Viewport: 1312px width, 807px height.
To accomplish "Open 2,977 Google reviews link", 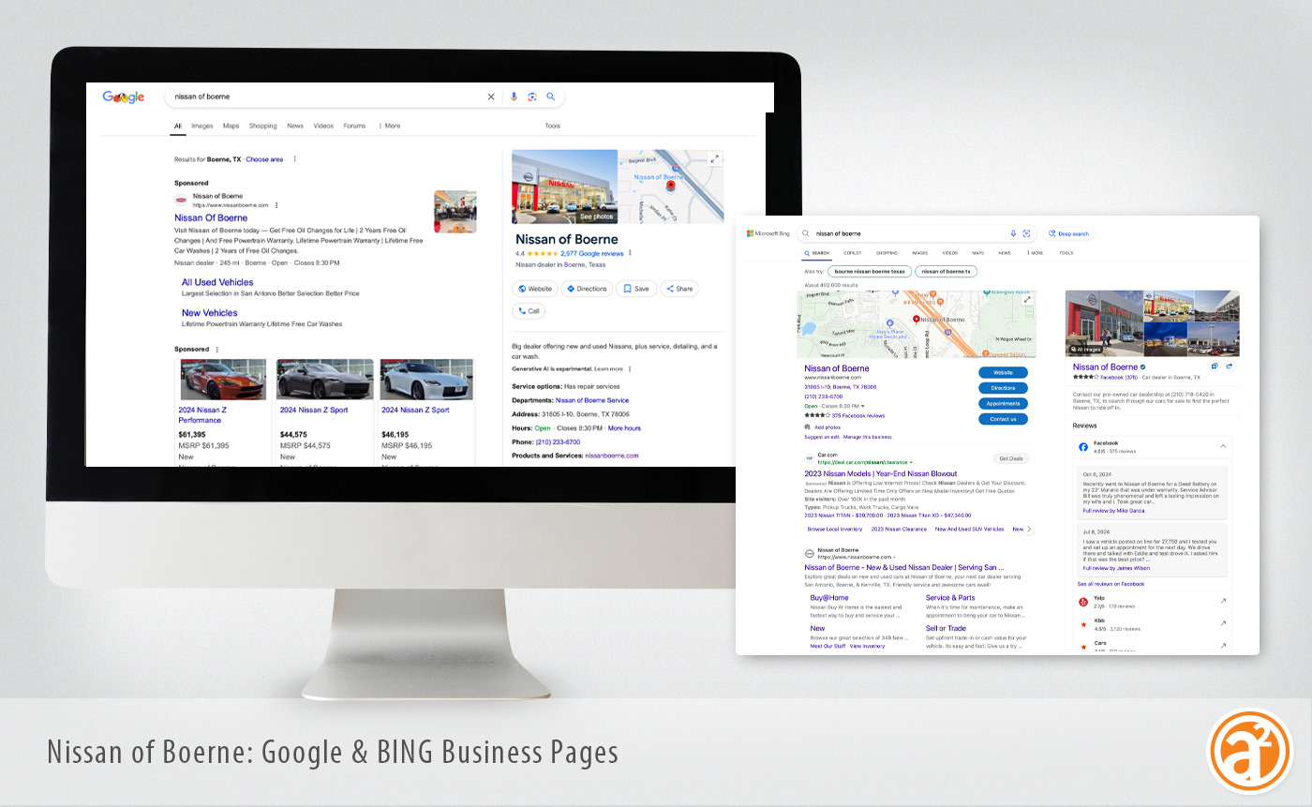I will click(x=591, y=253).
